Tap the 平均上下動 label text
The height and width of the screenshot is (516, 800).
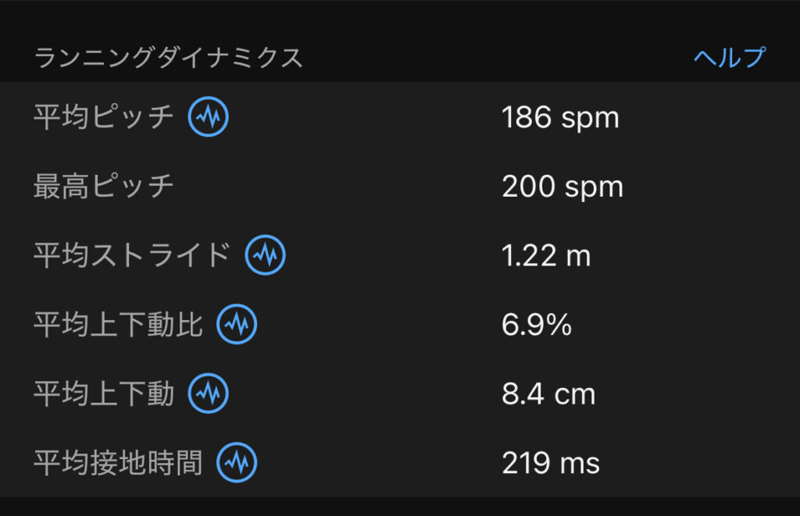pyautogui.click(x=103, y=394)
